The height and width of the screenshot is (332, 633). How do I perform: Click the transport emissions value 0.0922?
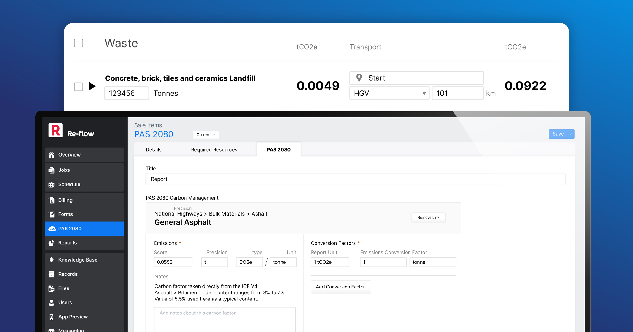[525, 86]
